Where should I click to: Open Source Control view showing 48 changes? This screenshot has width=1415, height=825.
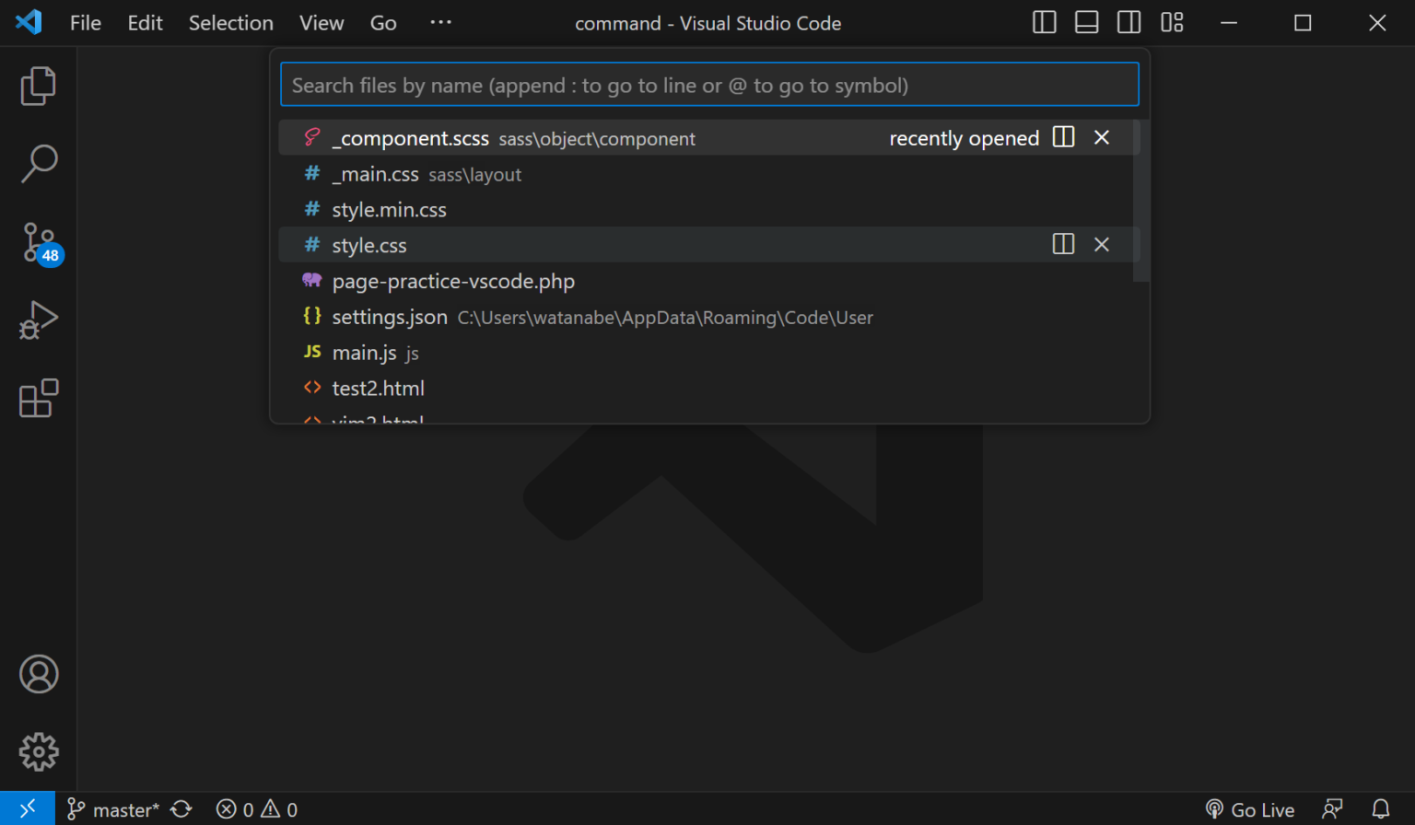click(38, 240)
